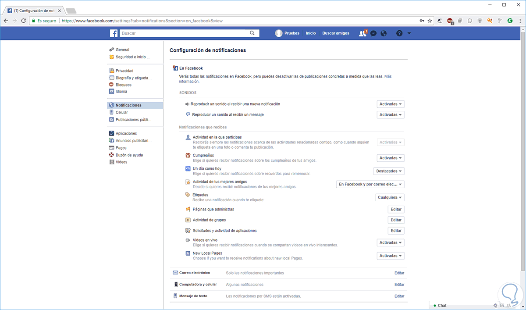Screen dimensions: 526x310
Task: Open the quick help question mark icon
Action: tap(399, 33)
